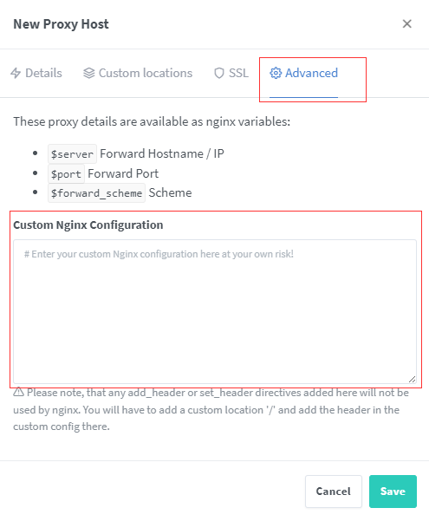Image resolution: width=429 pixels, height=521 pixels.
Task: Select the Advanced tab label
Action: (x=311, y=73)
